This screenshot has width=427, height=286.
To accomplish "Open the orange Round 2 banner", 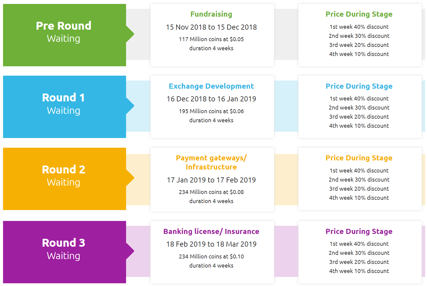I will (65, 179).
